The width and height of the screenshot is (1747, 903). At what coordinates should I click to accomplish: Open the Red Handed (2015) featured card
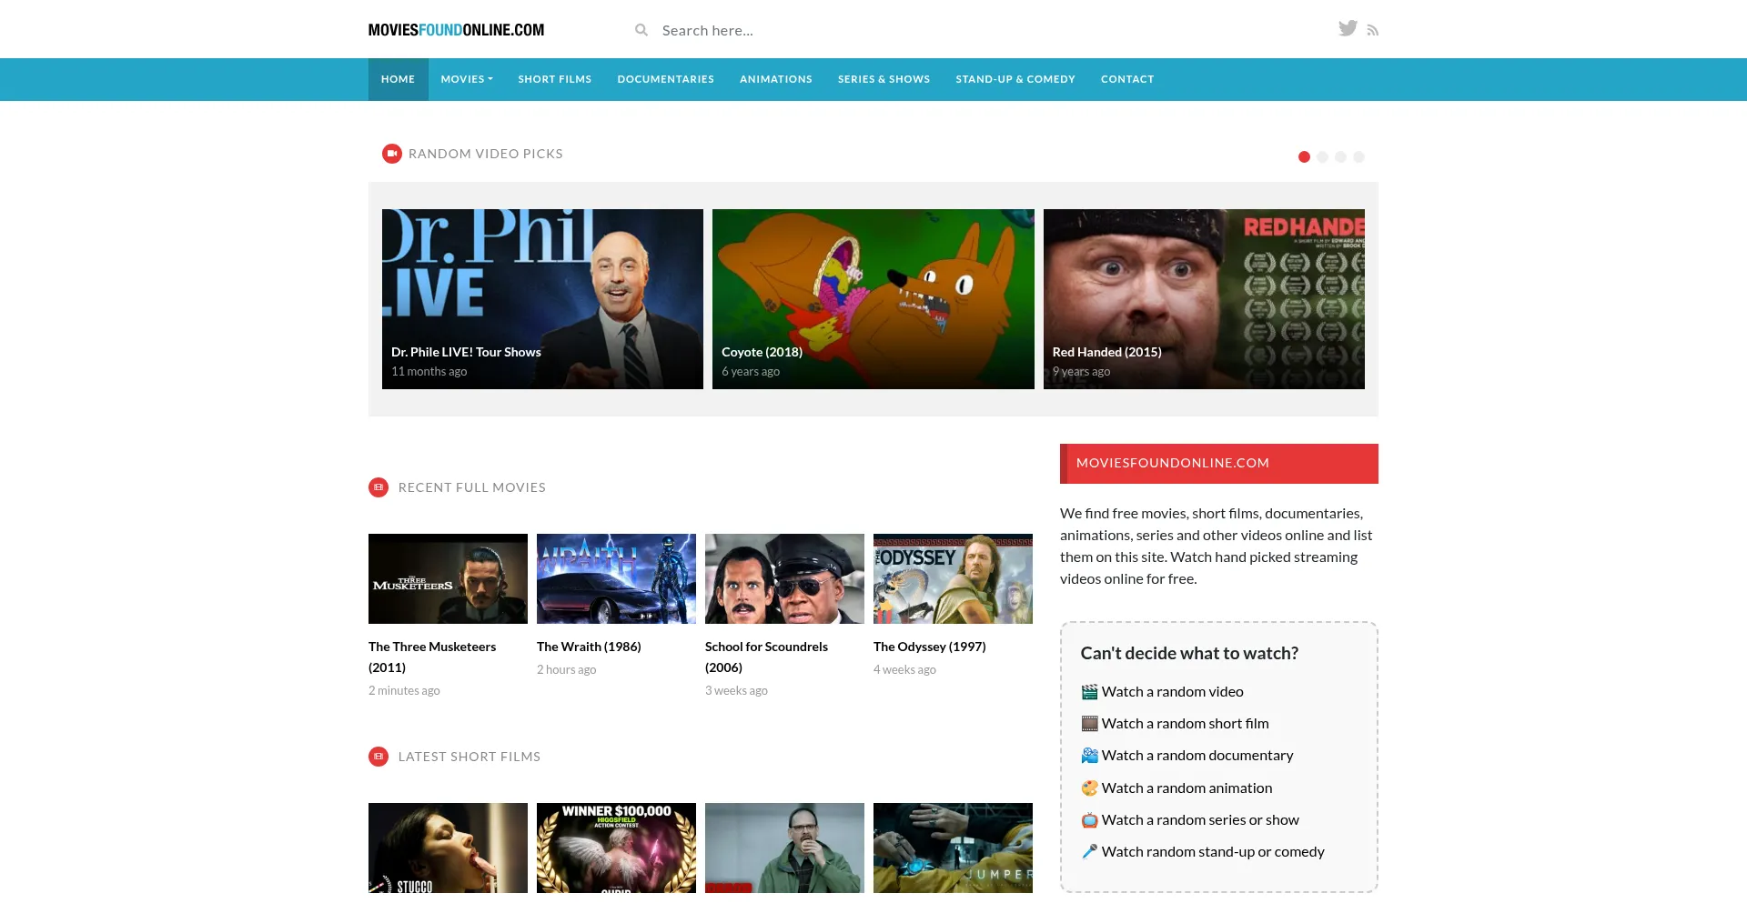1204,299
